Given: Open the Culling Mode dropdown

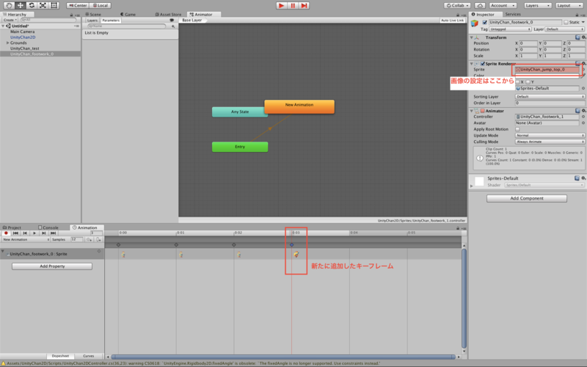Looking at the screenshot, I should [x=550, y=142].
